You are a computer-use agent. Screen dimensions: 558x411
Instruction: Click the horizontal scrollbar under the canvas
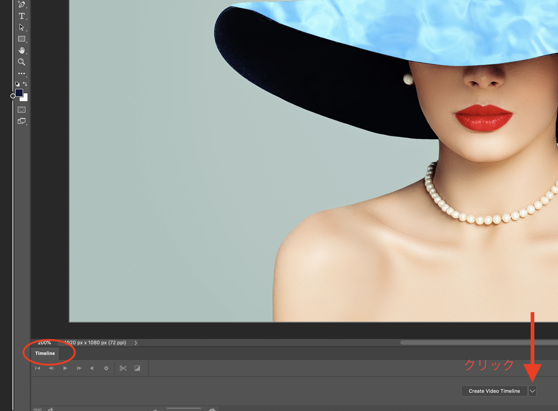(479, 342)
